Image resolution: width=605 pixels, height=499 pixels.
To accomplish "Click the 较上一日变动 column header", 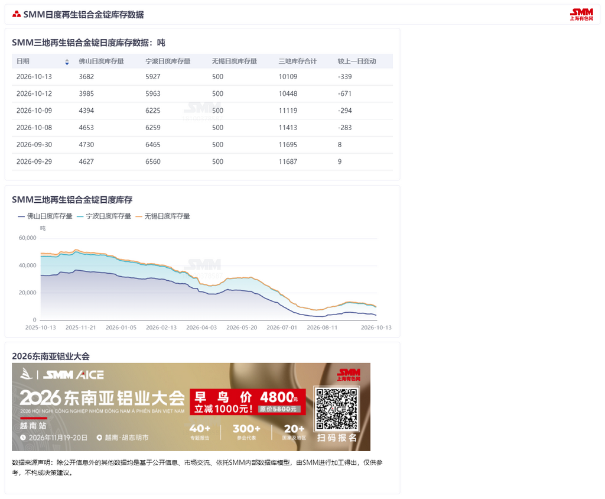I will (356, 61).
